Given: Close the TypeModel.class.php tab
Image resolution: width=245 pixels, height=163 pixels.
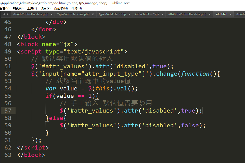Looking at the screenshot, I should click(x=129, y=15).
